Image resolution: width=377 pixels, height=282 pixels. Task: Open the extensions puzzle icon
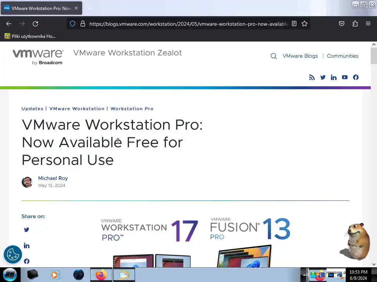(355, 23)
